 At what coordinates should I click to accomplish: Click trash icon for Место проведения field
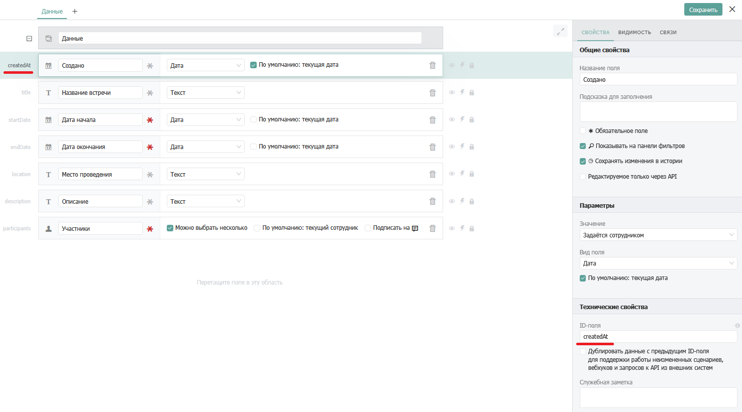[x=432, y=174]
